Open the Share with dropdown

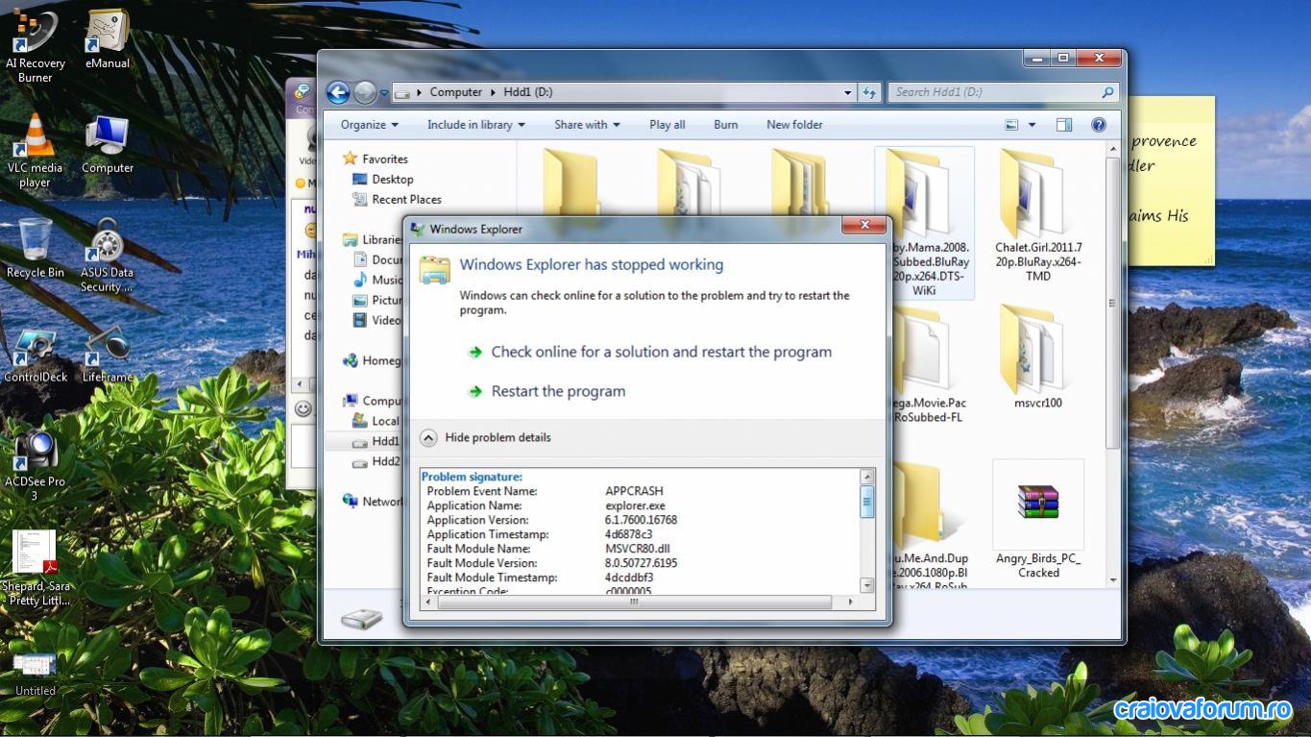pos(587,125)
